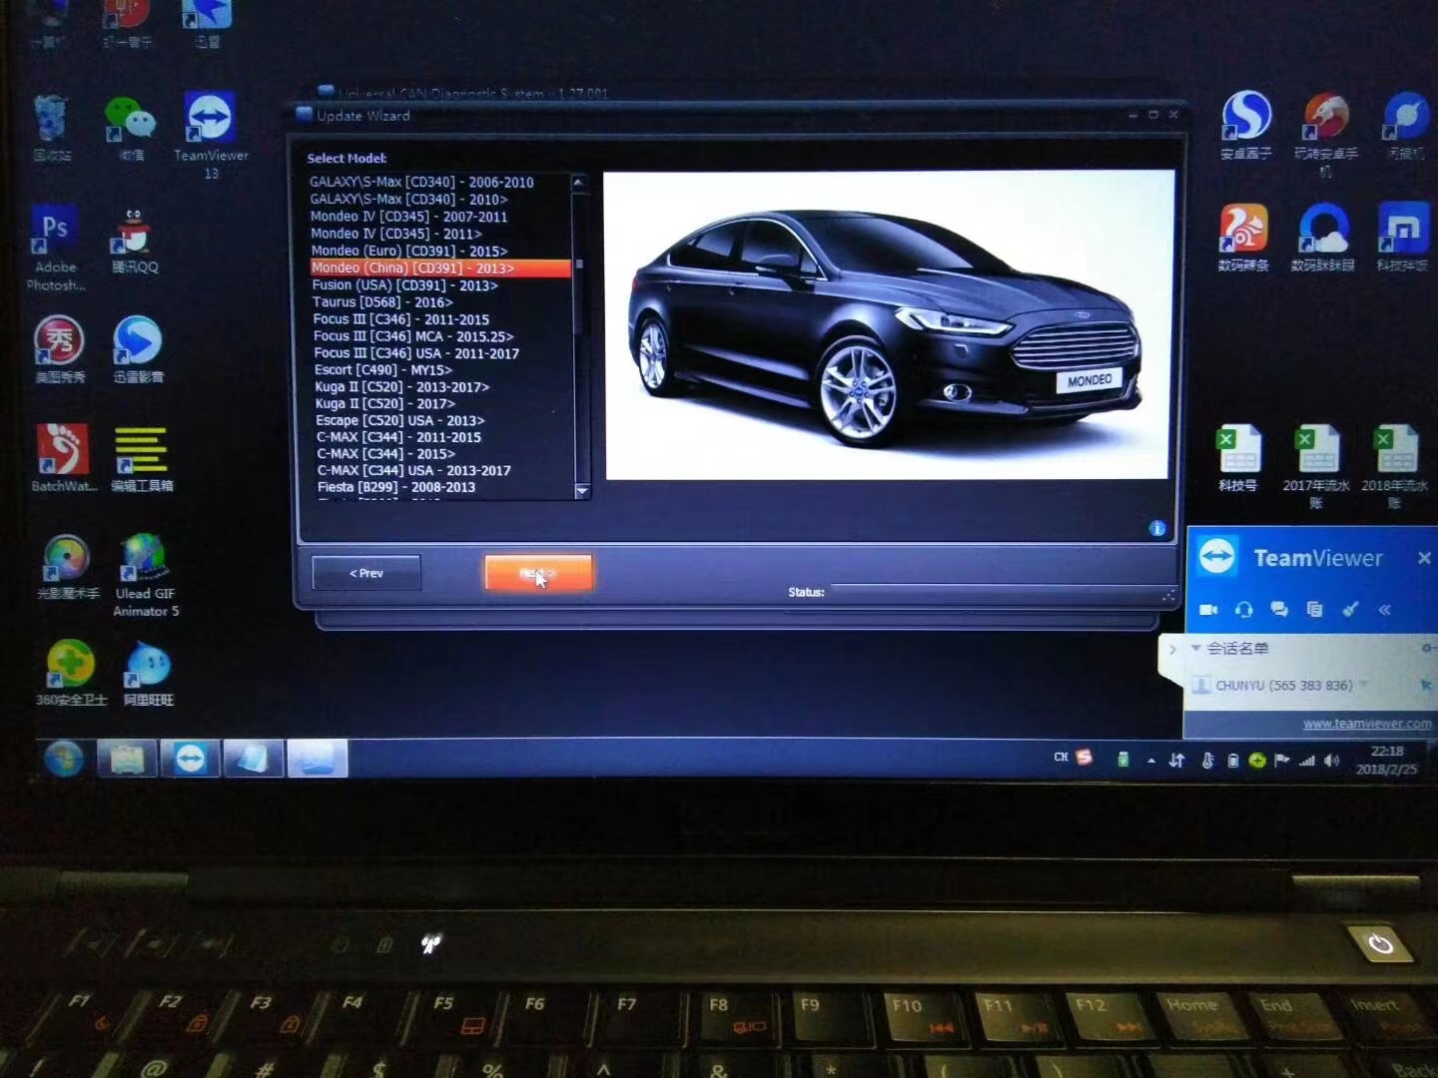Image resolution: width=1438 pixels, height=1078 pixels.
Task: Click the blue info icon in wizard
Action: (x=1157, y=528)
